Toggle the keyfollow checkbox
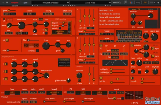The image size is (161, 105). click(37, 51)
